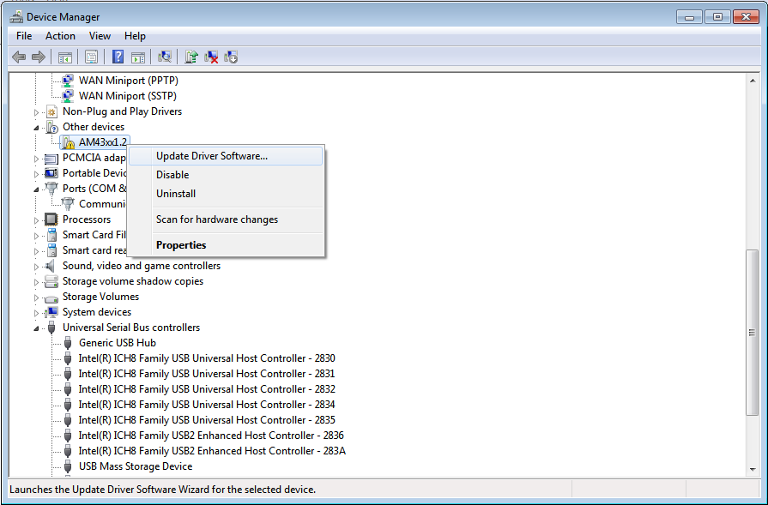The width and height of the screenshot is (768, 505).
Task: Collapse the Other devices node
Action: [37, 128]
